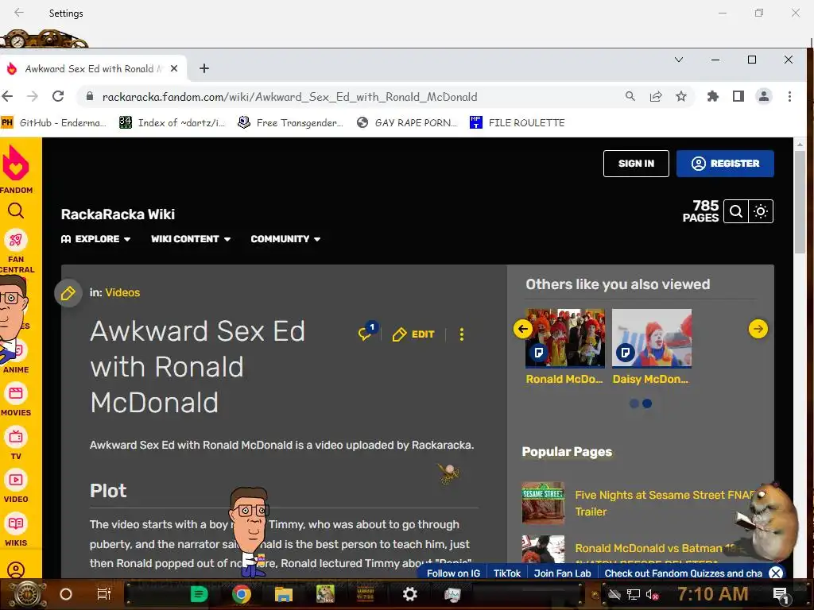Open the tab search chevron dropdown
814x610 pixels.
pyautogui.click(x=679, y=60)
